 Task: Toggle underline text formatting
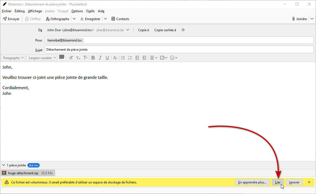point(107,58)
